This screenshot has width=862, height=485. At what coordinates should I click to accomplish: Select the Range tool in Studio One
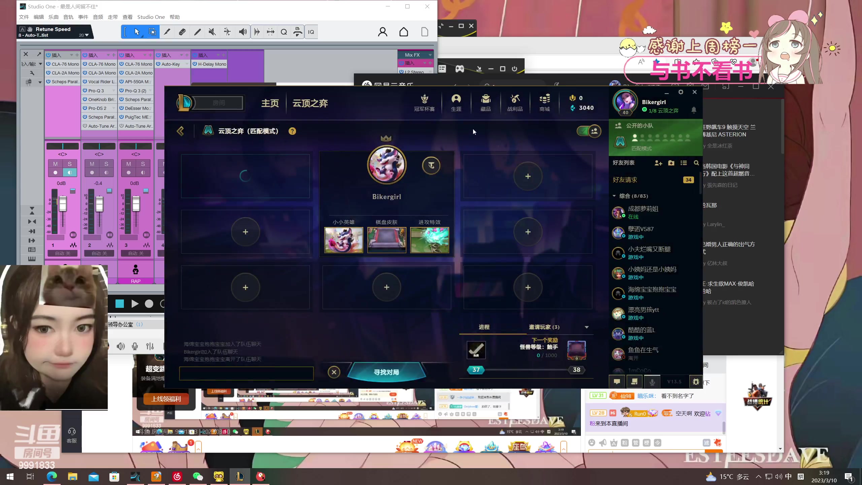152,32
